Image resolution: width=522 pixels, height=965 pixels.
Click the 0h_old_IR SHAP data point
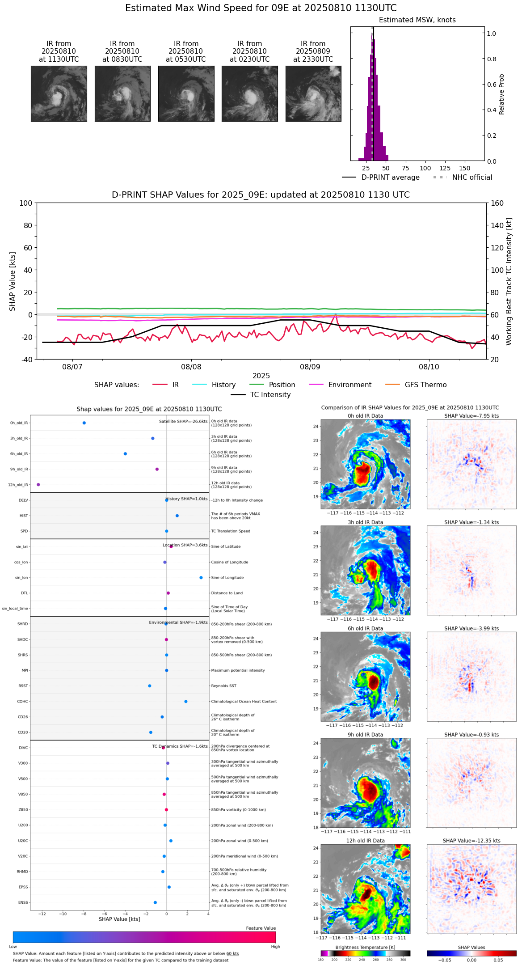click(84, 423)
